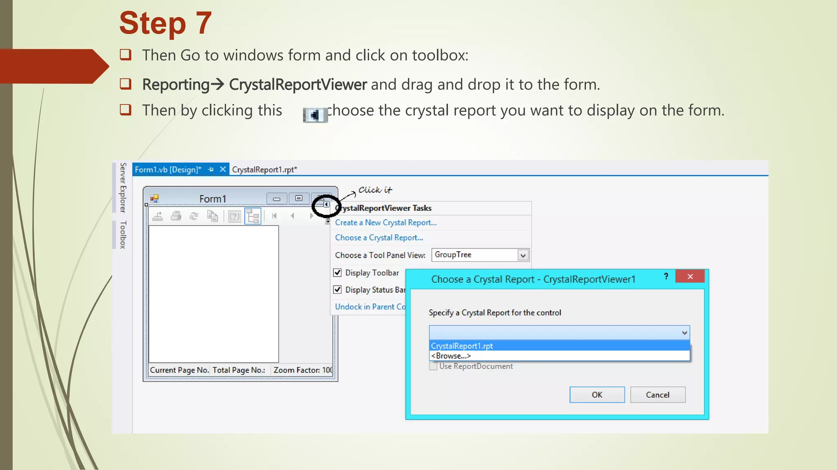The width and height of the screenshot is (837, 470).
Task: Switch to the CrystalReport1.rpt* tab
Action: 264,170
